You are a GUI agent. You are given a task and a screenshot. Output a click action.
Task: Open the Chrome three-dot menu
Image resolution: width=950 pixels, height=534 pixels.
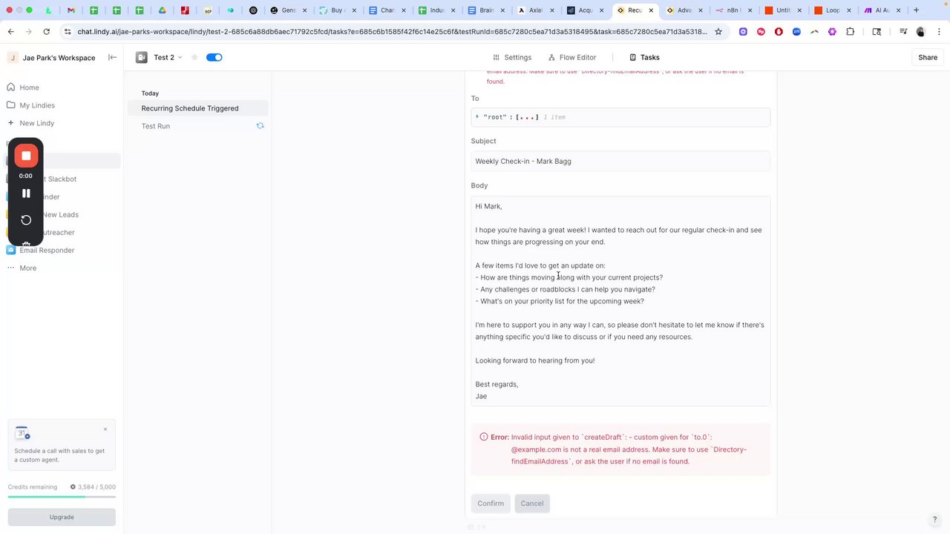(938, 32)
